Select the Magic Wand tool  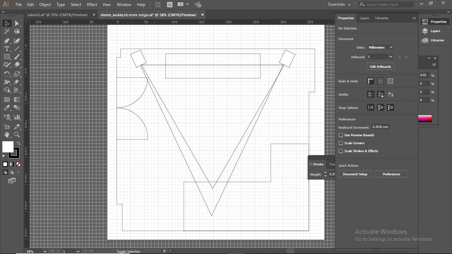coord(7,32)
